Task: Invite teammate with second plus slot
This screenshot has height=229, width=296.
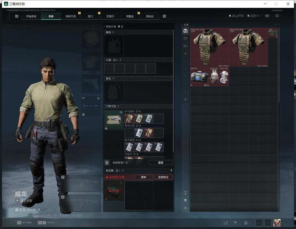Action: tap(268, 223)
